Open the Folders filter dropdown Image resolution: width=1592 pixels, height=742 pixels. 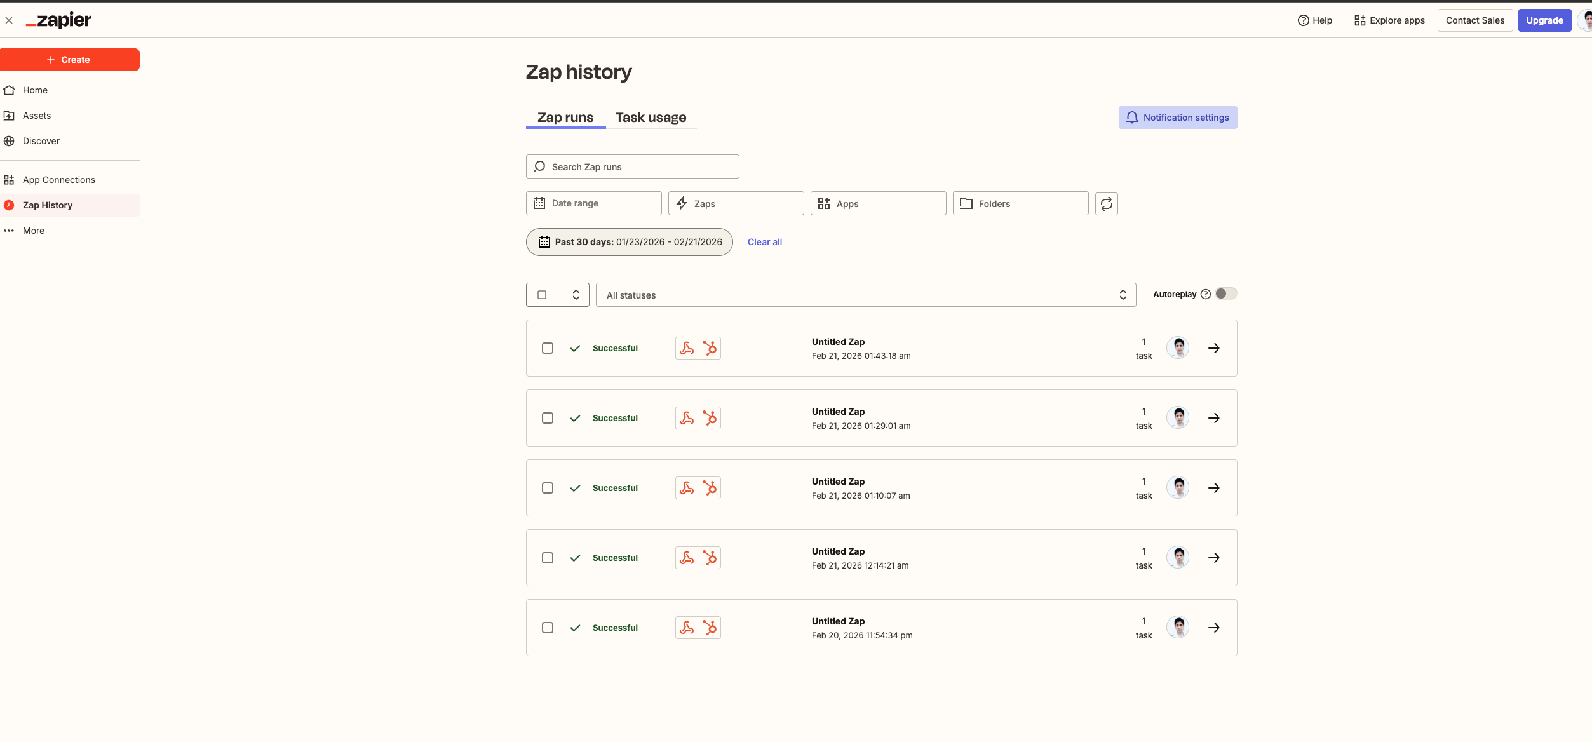click(1020, 203)
